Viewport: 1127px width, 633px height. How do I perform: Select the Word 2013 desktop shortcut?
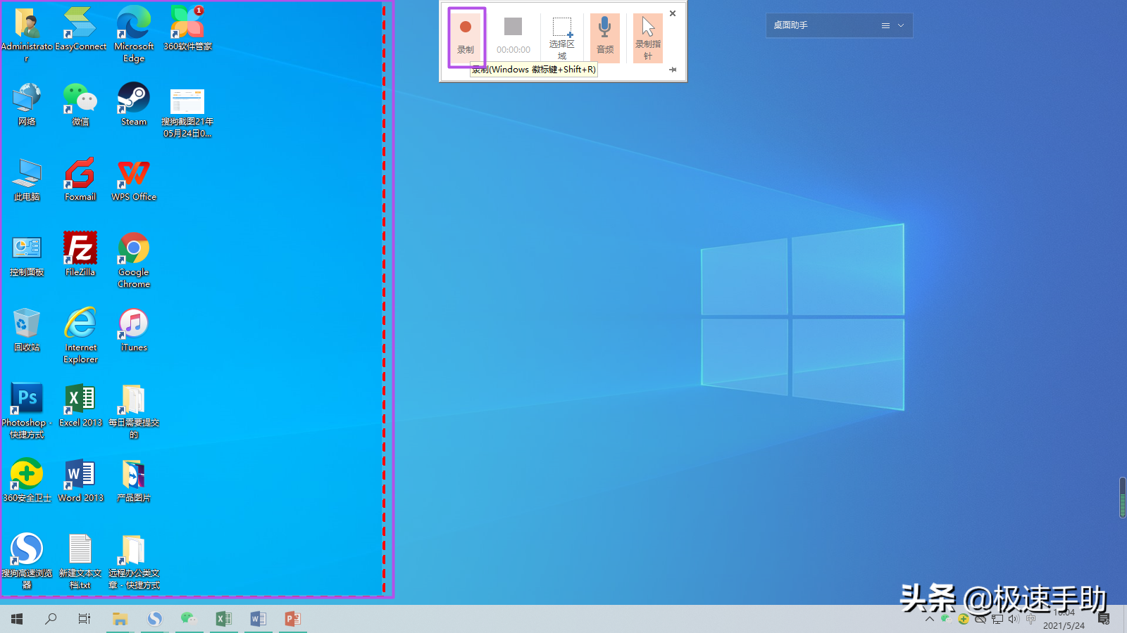click(x=80, y=480)
